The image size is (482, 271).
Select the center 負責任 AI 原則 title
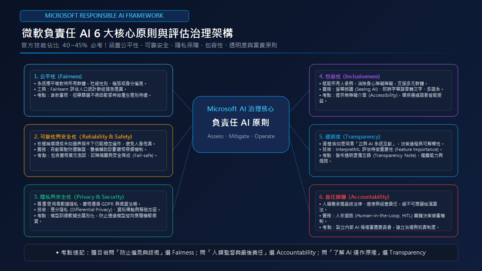[x=241, y=122]
